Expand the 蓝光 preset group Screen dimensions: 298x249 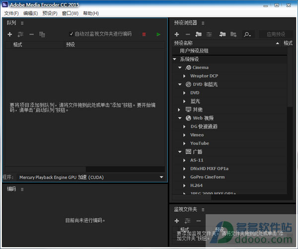(x=184, y=101)
